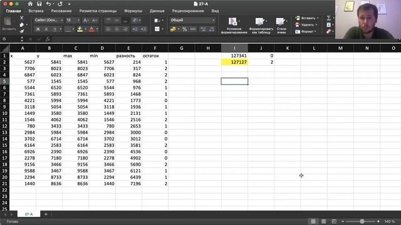This screenshot has height=225, width=401.
Task: Apply the red font color
Action: (x=92, y=29)
